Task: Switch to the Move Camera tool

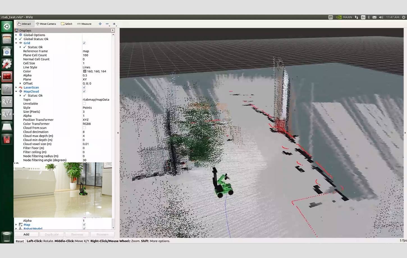Action: click(46, 24)
